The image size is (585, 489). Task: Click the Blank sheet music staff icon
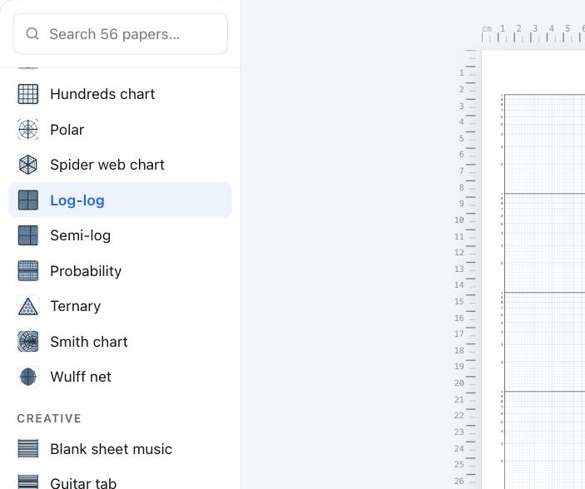28,449
